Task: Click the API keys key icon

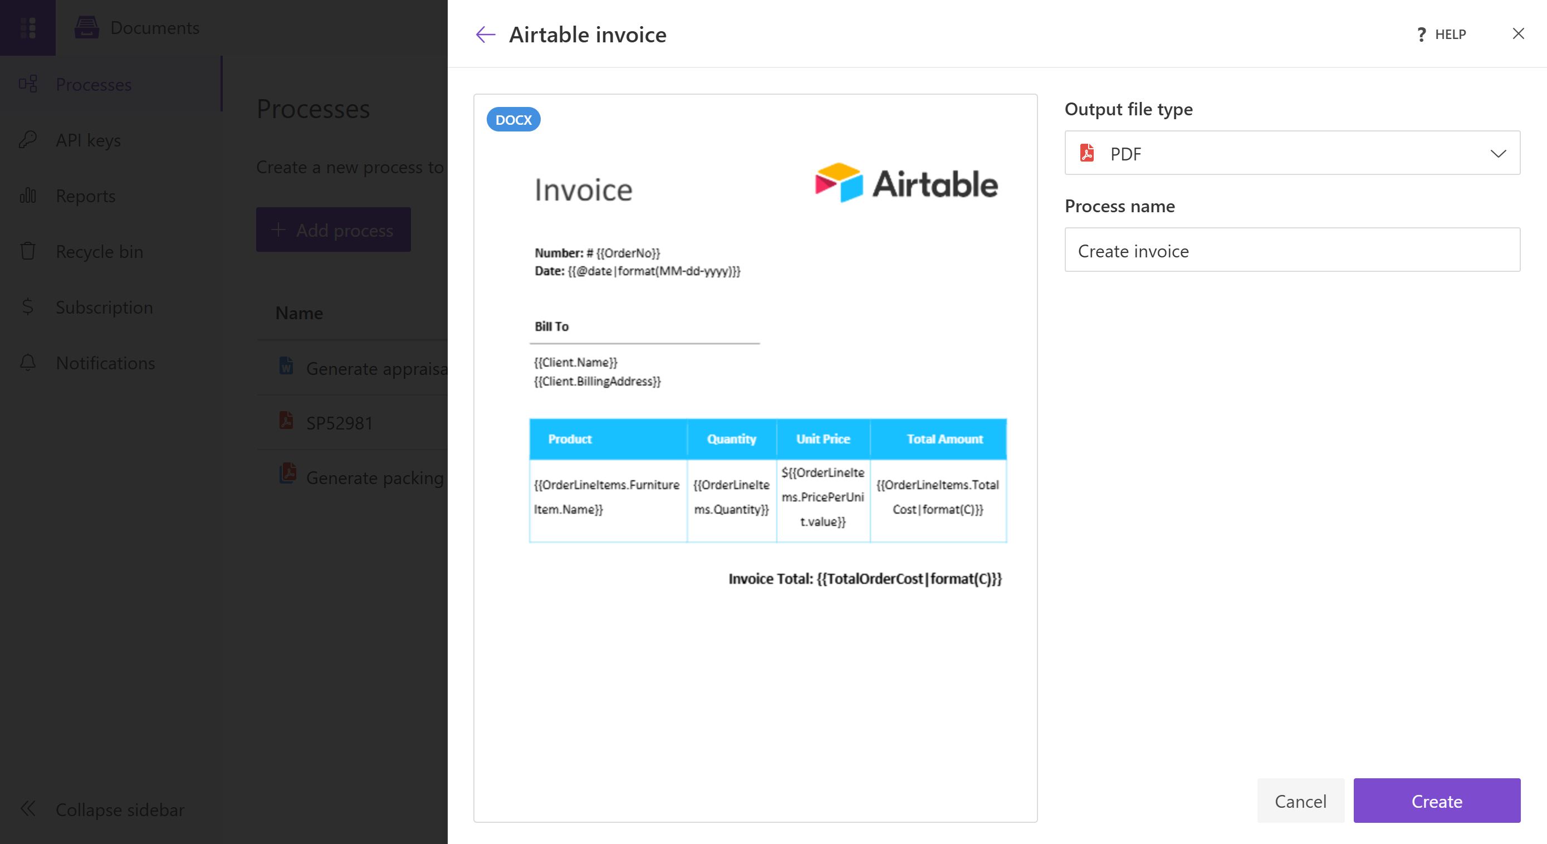Action: pyautogui.click(x=28, y=139)
